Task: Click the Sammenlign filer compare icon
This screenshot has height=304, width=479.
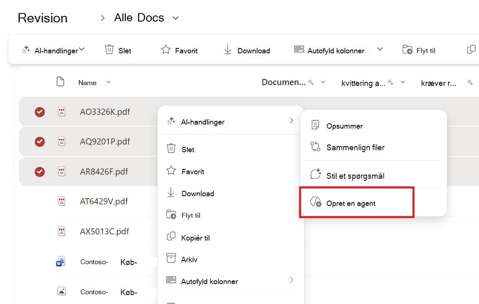Action: tap(315, 147)
